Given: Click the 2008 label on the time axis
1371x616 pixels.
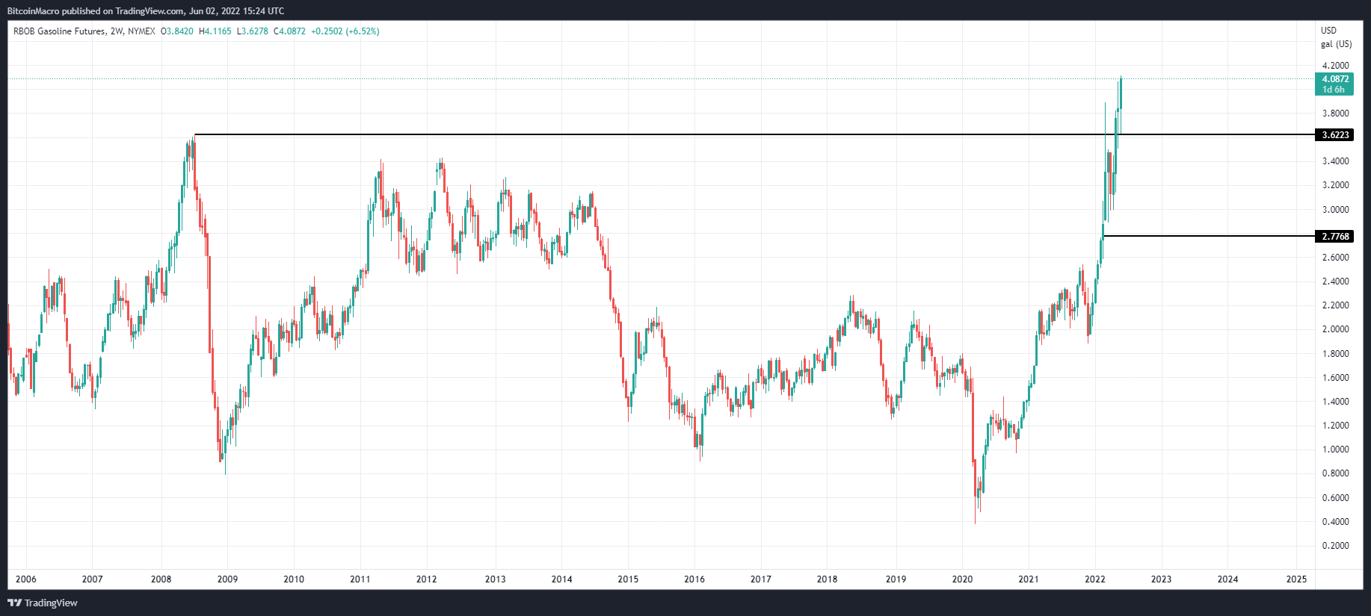Looking at the screenshot, I should [x=161, y=579].
